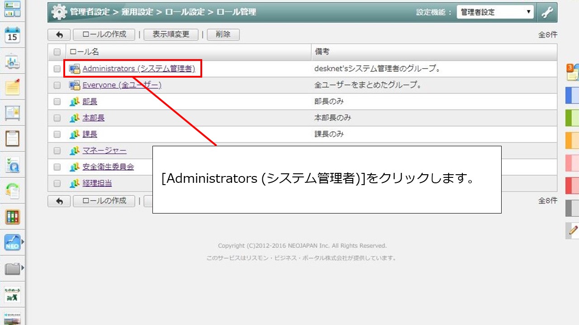Screen dimensions: 579x325
Task: Click the role icon beside Administrators
Action: (75, 69)
